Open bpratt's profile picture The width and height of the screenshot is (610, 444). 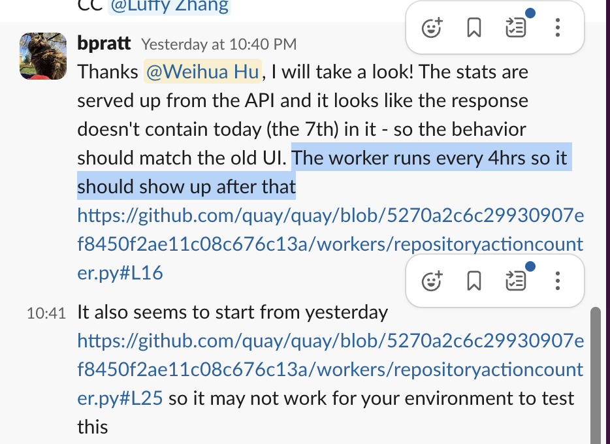43,56
